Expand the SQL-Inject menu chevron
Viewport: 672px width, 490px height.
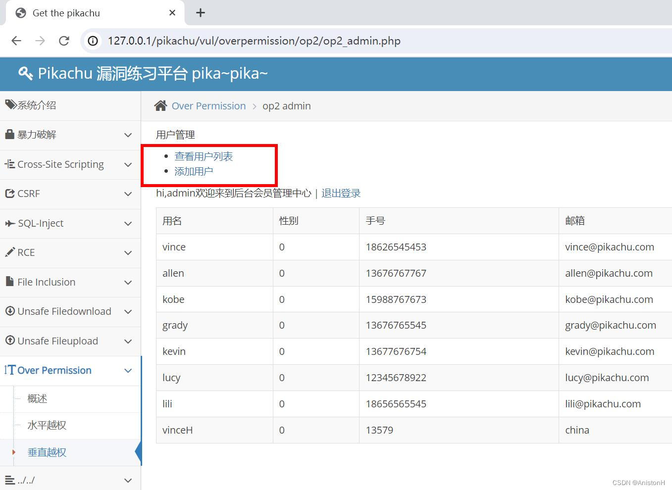[128, 223]
